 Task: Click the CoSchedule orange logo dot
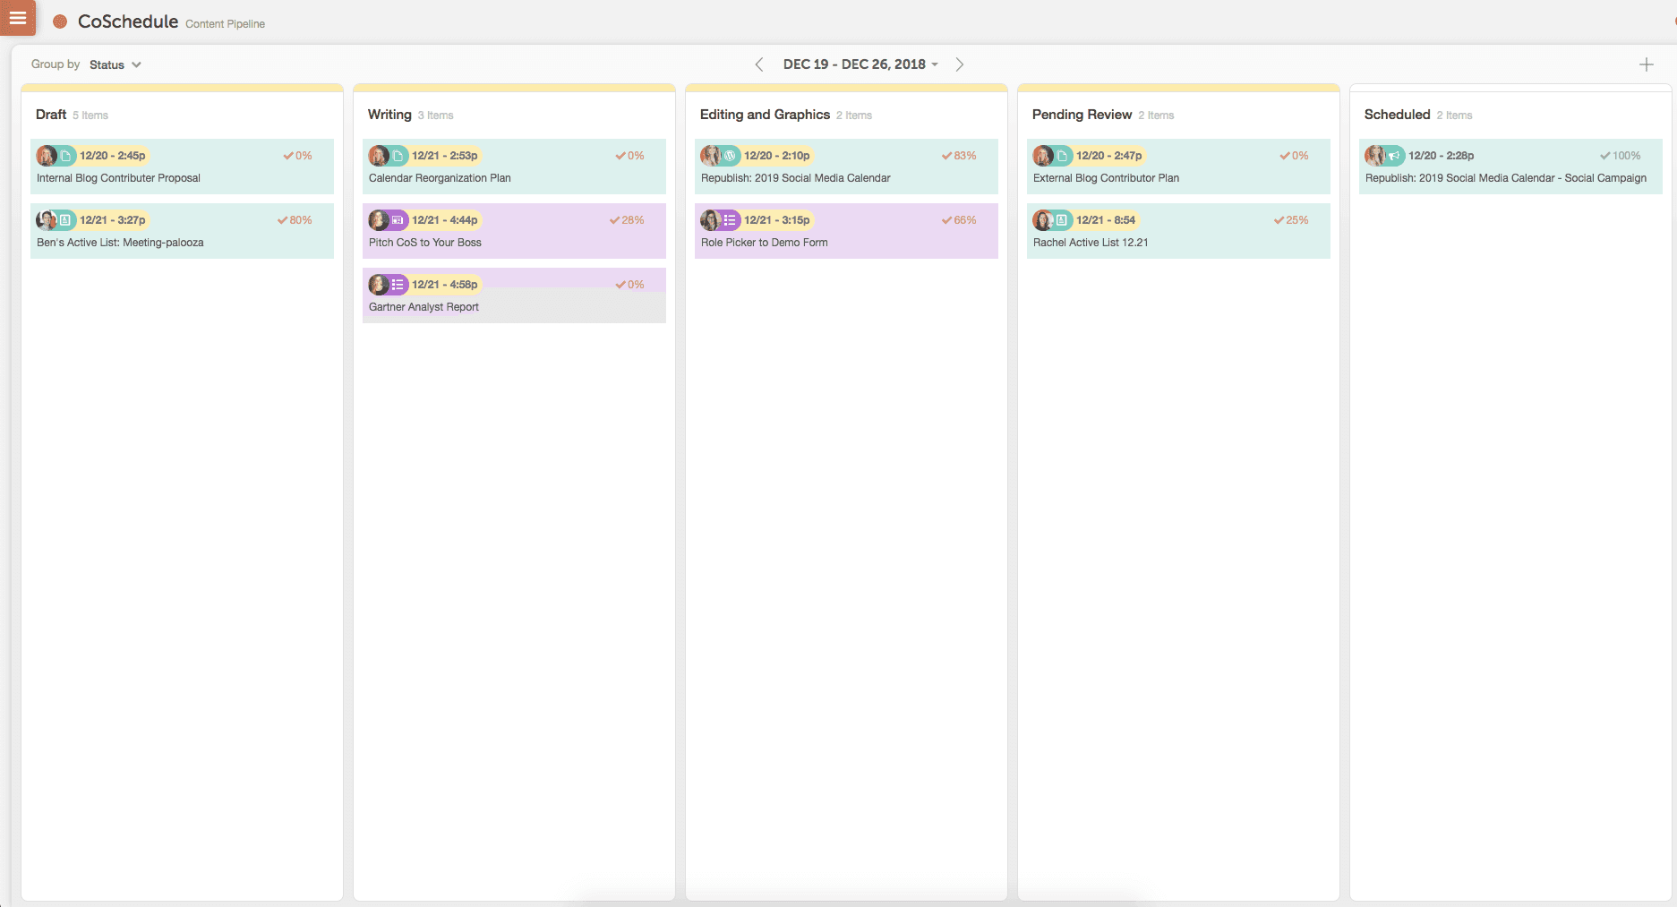point(60,21)
